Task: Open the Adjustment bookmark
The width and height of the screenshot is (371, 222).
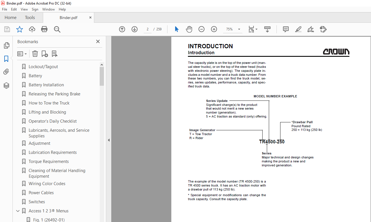Action: coord(39,143)
